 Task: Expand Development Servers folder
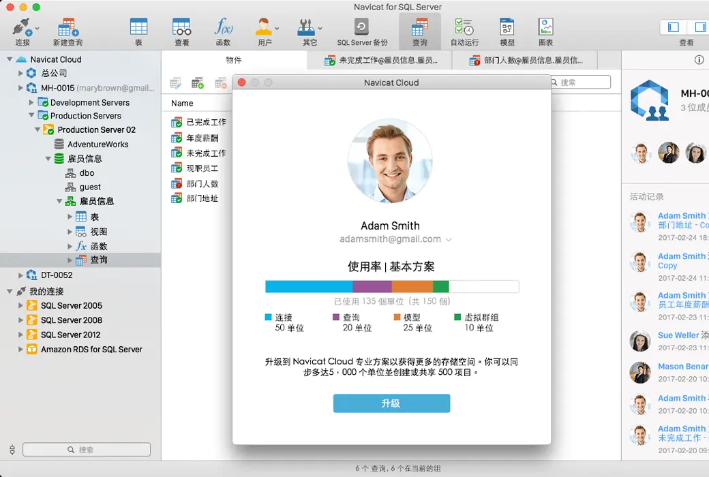click(31, 103)
